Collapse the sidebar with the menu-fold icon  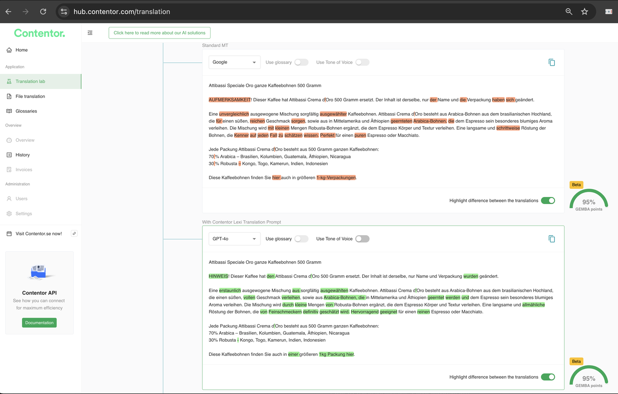point(90,33)
